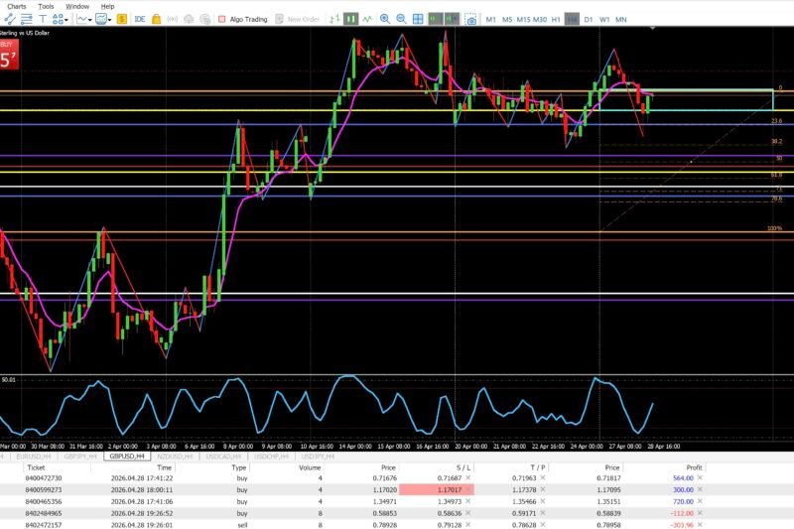Switch to the NZDUSD,H4 chart tab
The width and height of the screenshot is (794, 529).
coord(175,457)
